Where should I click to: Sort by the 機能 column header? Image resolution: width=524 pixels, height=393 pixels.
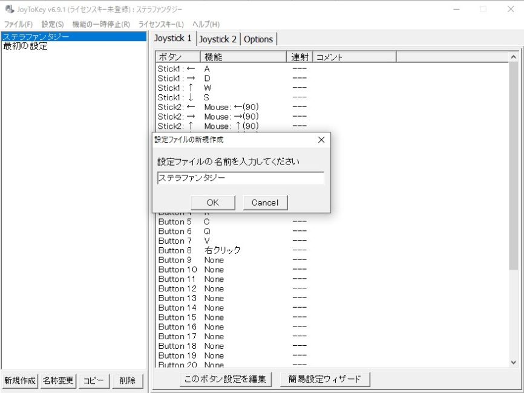pyautogui.click(x=244, y=57)
